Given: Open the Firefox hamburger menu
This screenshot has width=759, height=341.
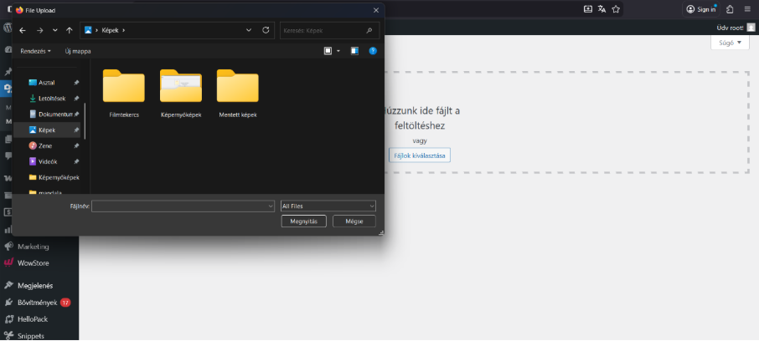Looking at the screenshot, I should click(748, 9).
